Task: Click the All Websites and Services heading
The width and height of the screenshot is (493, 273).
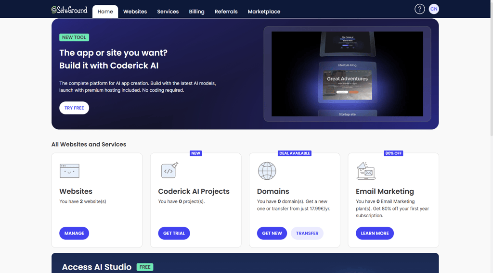Action: 89,144
